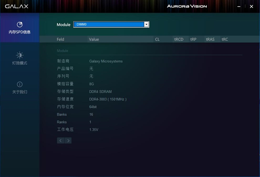Open the 关于我们 about us tab
The image size is (260, 177).
(19, 87)
